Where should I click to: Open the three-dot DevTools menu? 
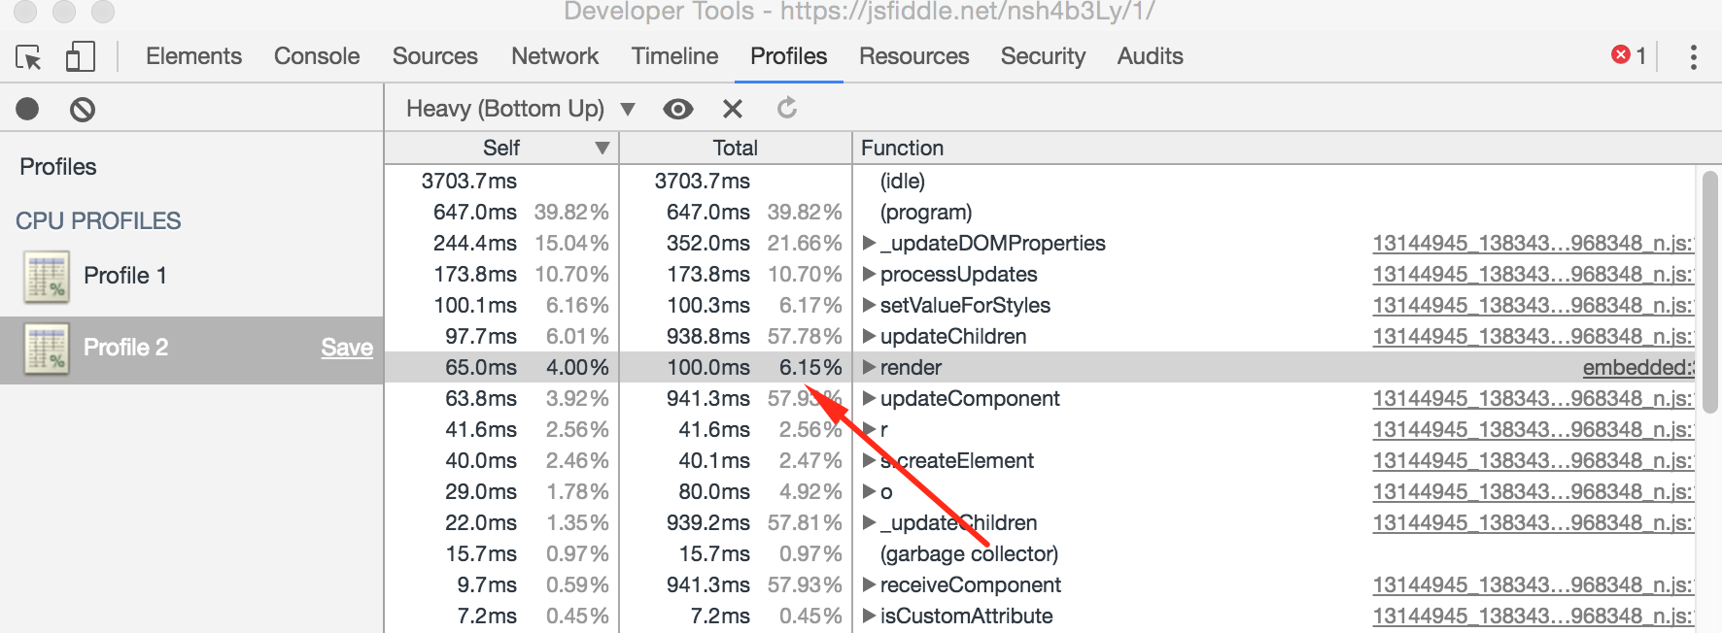pyautogui.click(x=1694, y=56)
